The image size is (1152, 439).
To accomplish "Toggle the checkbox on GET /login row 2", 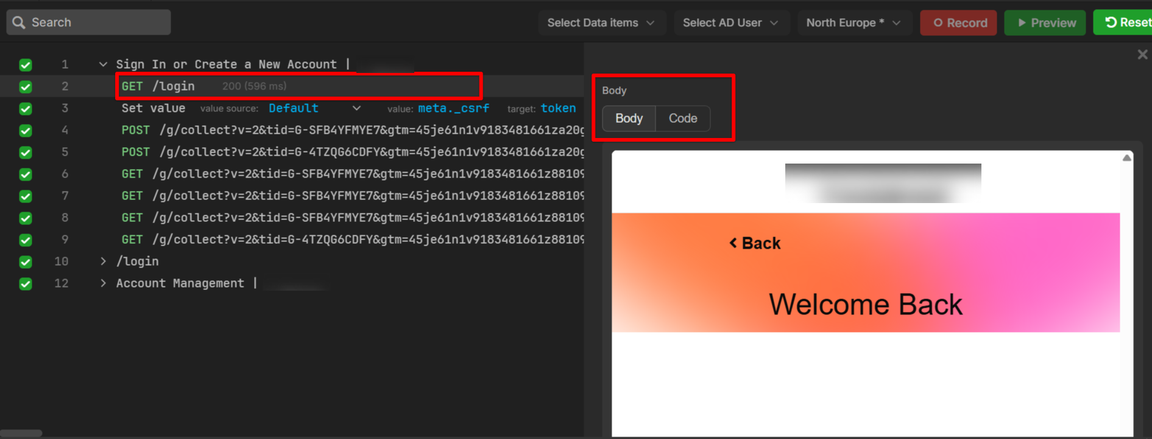I will [x=26, y=87].
